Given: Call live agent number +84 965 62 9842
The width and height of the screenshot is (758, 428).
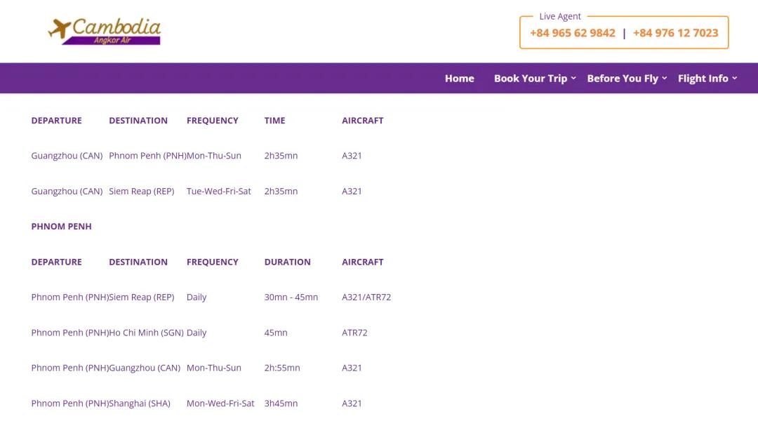Looking at the screenshot, I should click(x=572, y=33).
